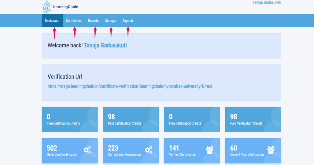The height and width of the screenshot is (165, 314).
Task: Select the Paid Verification Credits card
Action: (253, 119)
